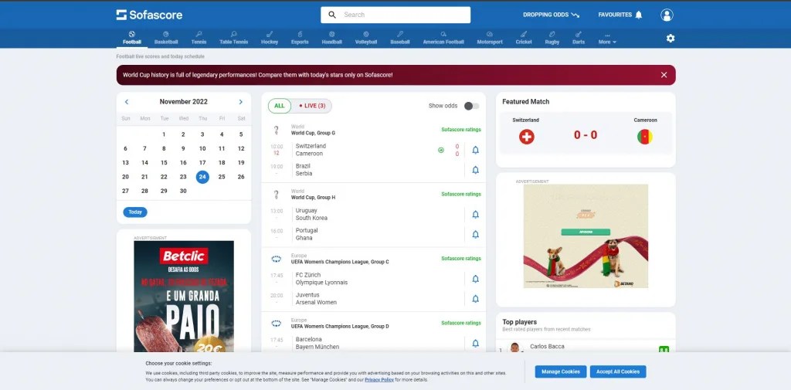Open the 0 - 0 featured match score

click(586, 134)
